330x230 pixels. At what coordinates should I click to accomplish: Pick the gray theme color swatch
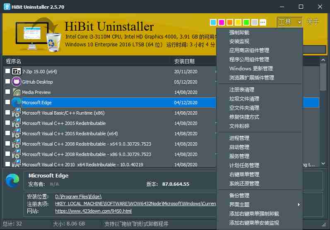[255, 22]
